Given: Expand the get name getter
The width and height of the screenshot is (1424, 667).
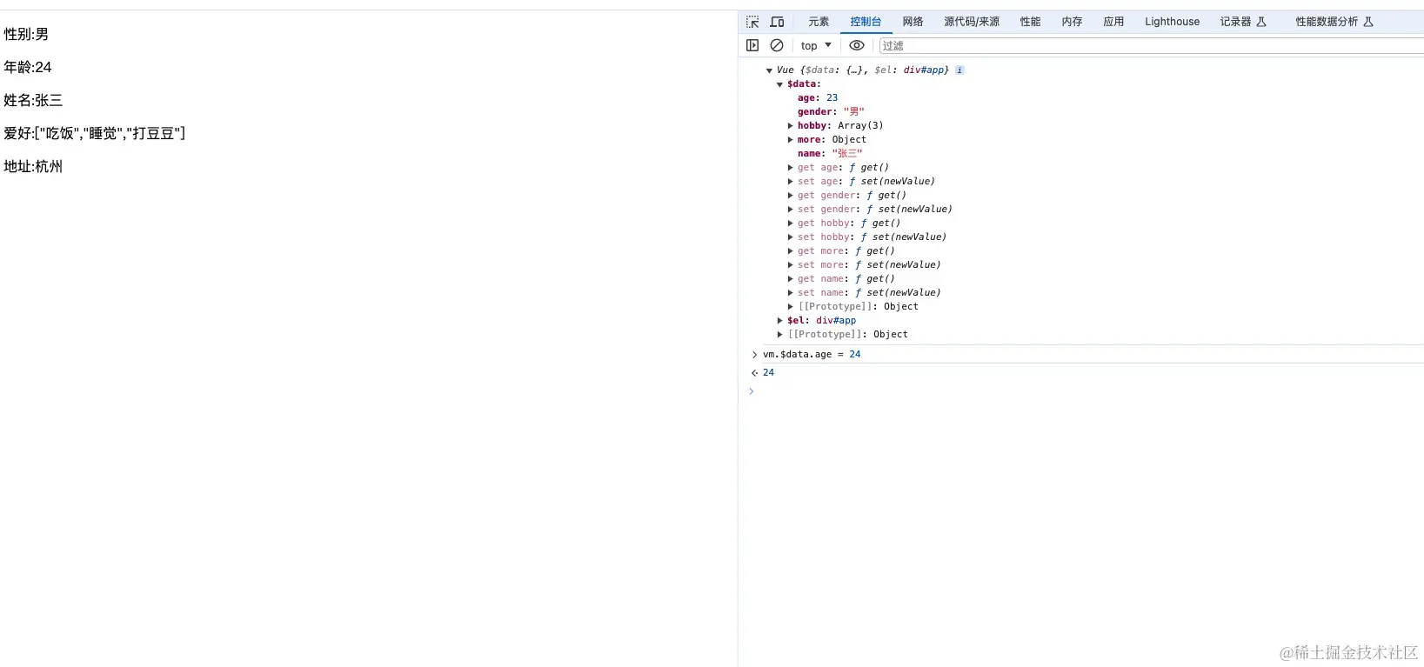Looking at the screenshot, I should tap(790, 279).
